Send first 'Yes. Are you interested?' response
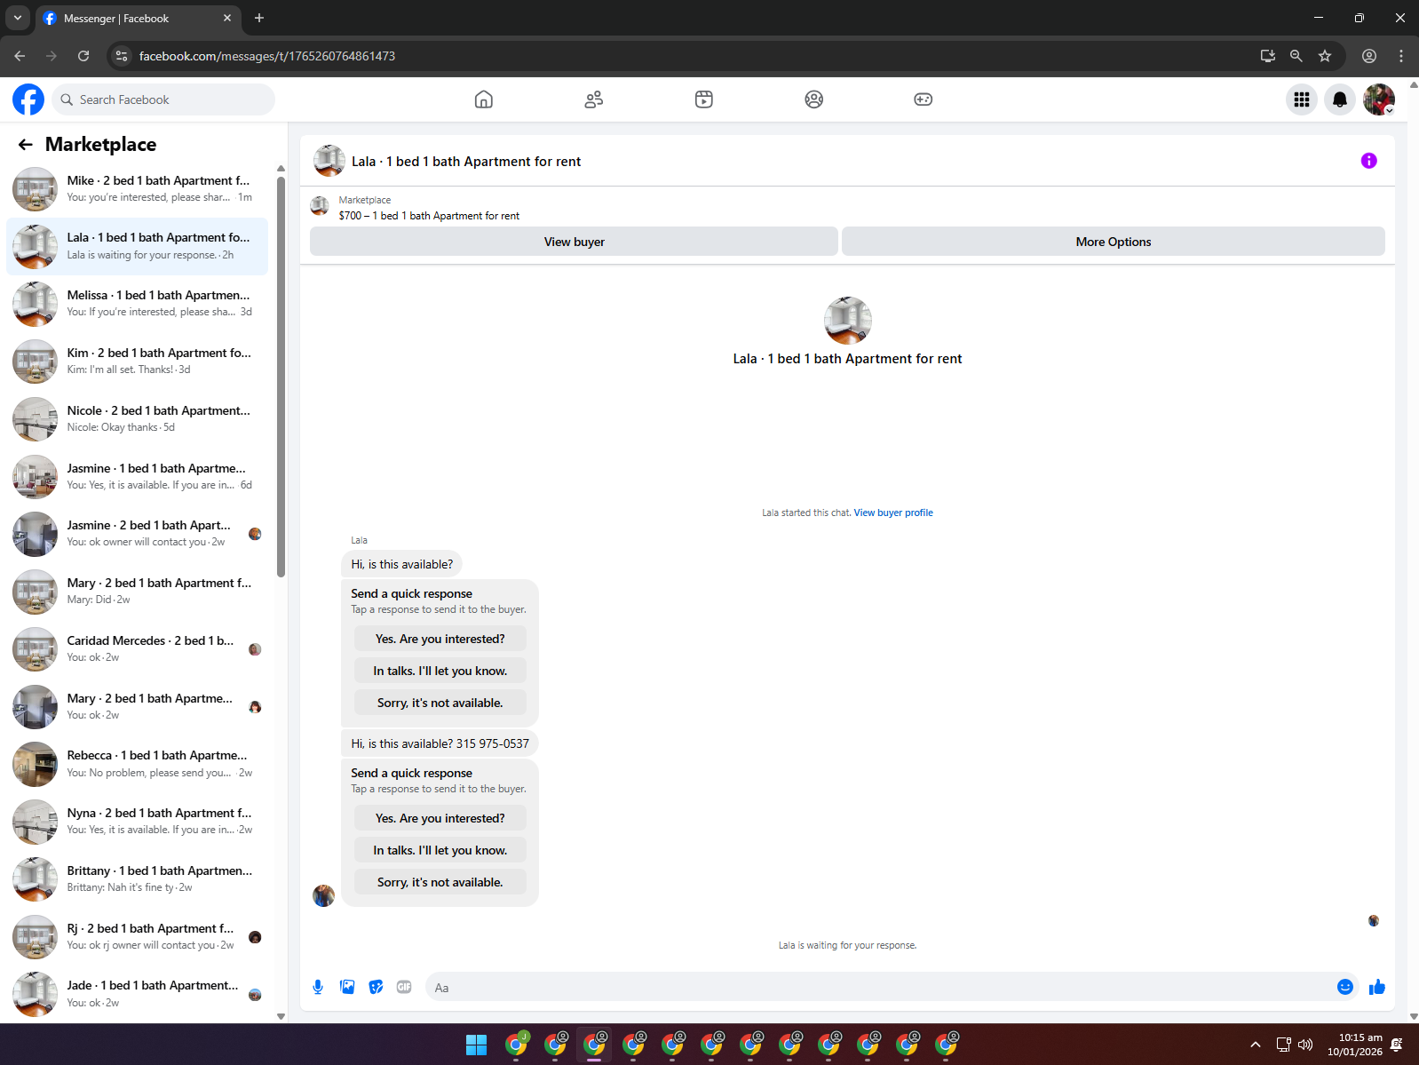This screenshot has height=1065, width=1419. click(440, 639)
